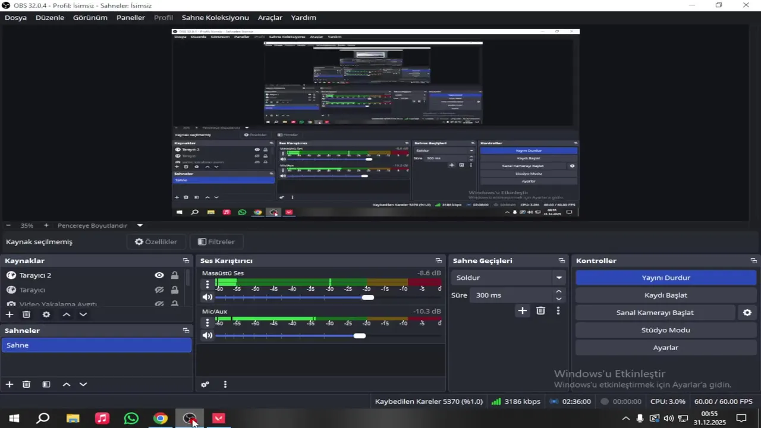Open source properties via the Kaynaklar gear icon

coord(46,314)
